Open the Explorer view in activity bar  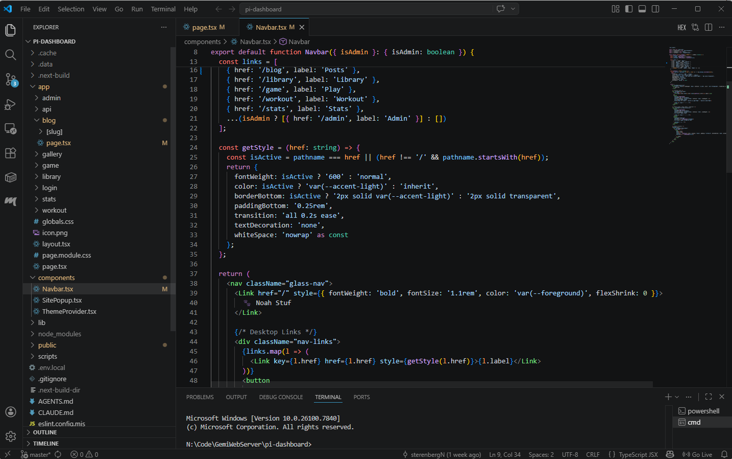click(10, 30)
